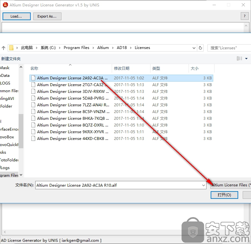
Task: Select file Altium Designer License 2A92-AC3A
Action: point(121,78)
